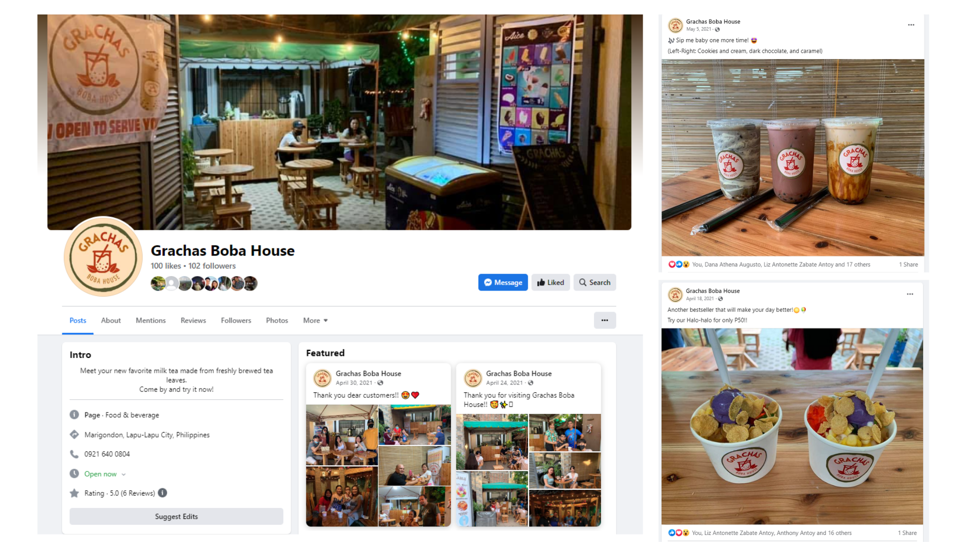Open the three-dots page options button
This screenshot has width=964, height=542.
[x=605, y=320]
